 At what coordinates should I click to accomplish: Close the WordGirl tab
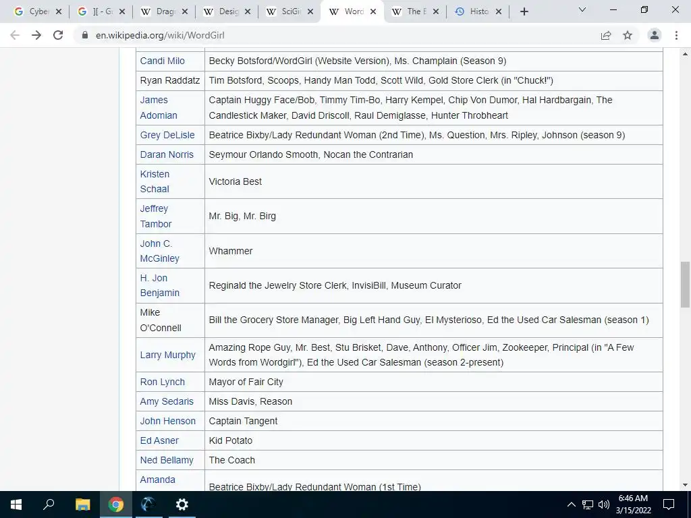click(x=373, y=12)
